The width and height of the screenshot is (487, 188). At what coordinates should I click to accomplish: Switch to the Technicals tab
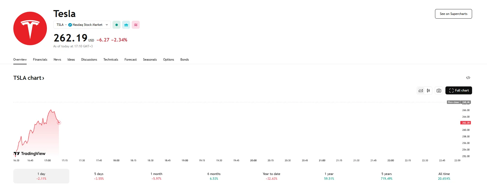point(111,60)
